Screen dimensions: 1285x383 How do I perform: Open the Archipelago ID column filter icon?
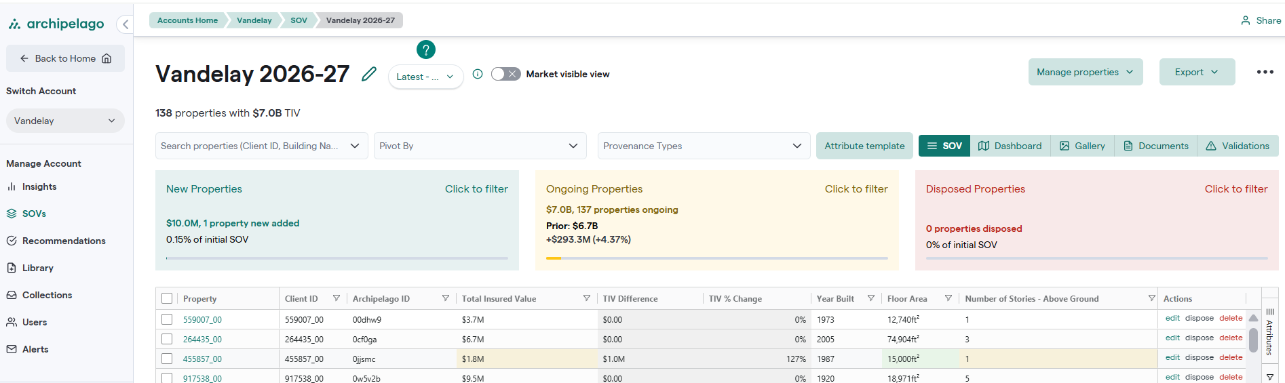click(x=446, y=298)
